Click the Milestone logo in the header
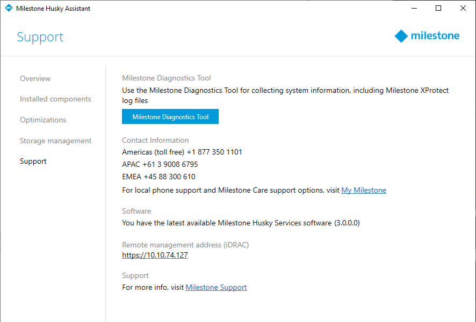The height and width of the screenshot is (322, 476). coord(427,36)
